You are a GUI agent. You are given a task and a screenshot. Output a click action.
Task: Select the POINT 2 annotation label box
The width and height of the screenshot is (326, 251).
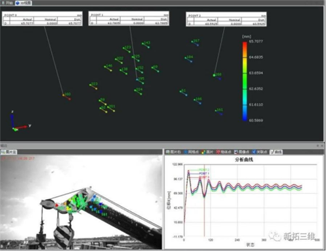click(226, 19)
